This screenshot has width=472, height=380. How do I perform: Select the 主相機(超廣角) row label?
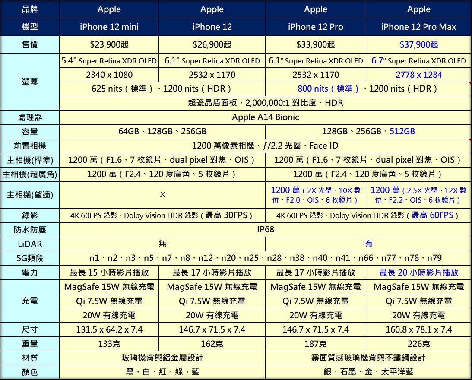[x=30, y=174]
